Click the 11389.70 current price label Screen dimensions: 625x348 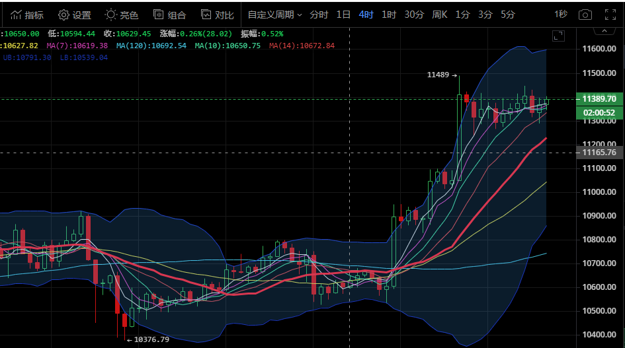598,99
